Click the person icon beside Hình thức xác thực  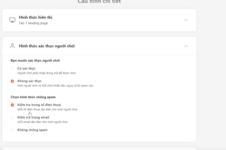pos(12,46)
